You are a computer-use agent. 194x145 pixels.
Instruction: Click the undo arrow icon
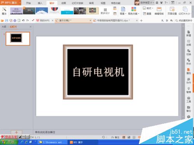point(23,20)
